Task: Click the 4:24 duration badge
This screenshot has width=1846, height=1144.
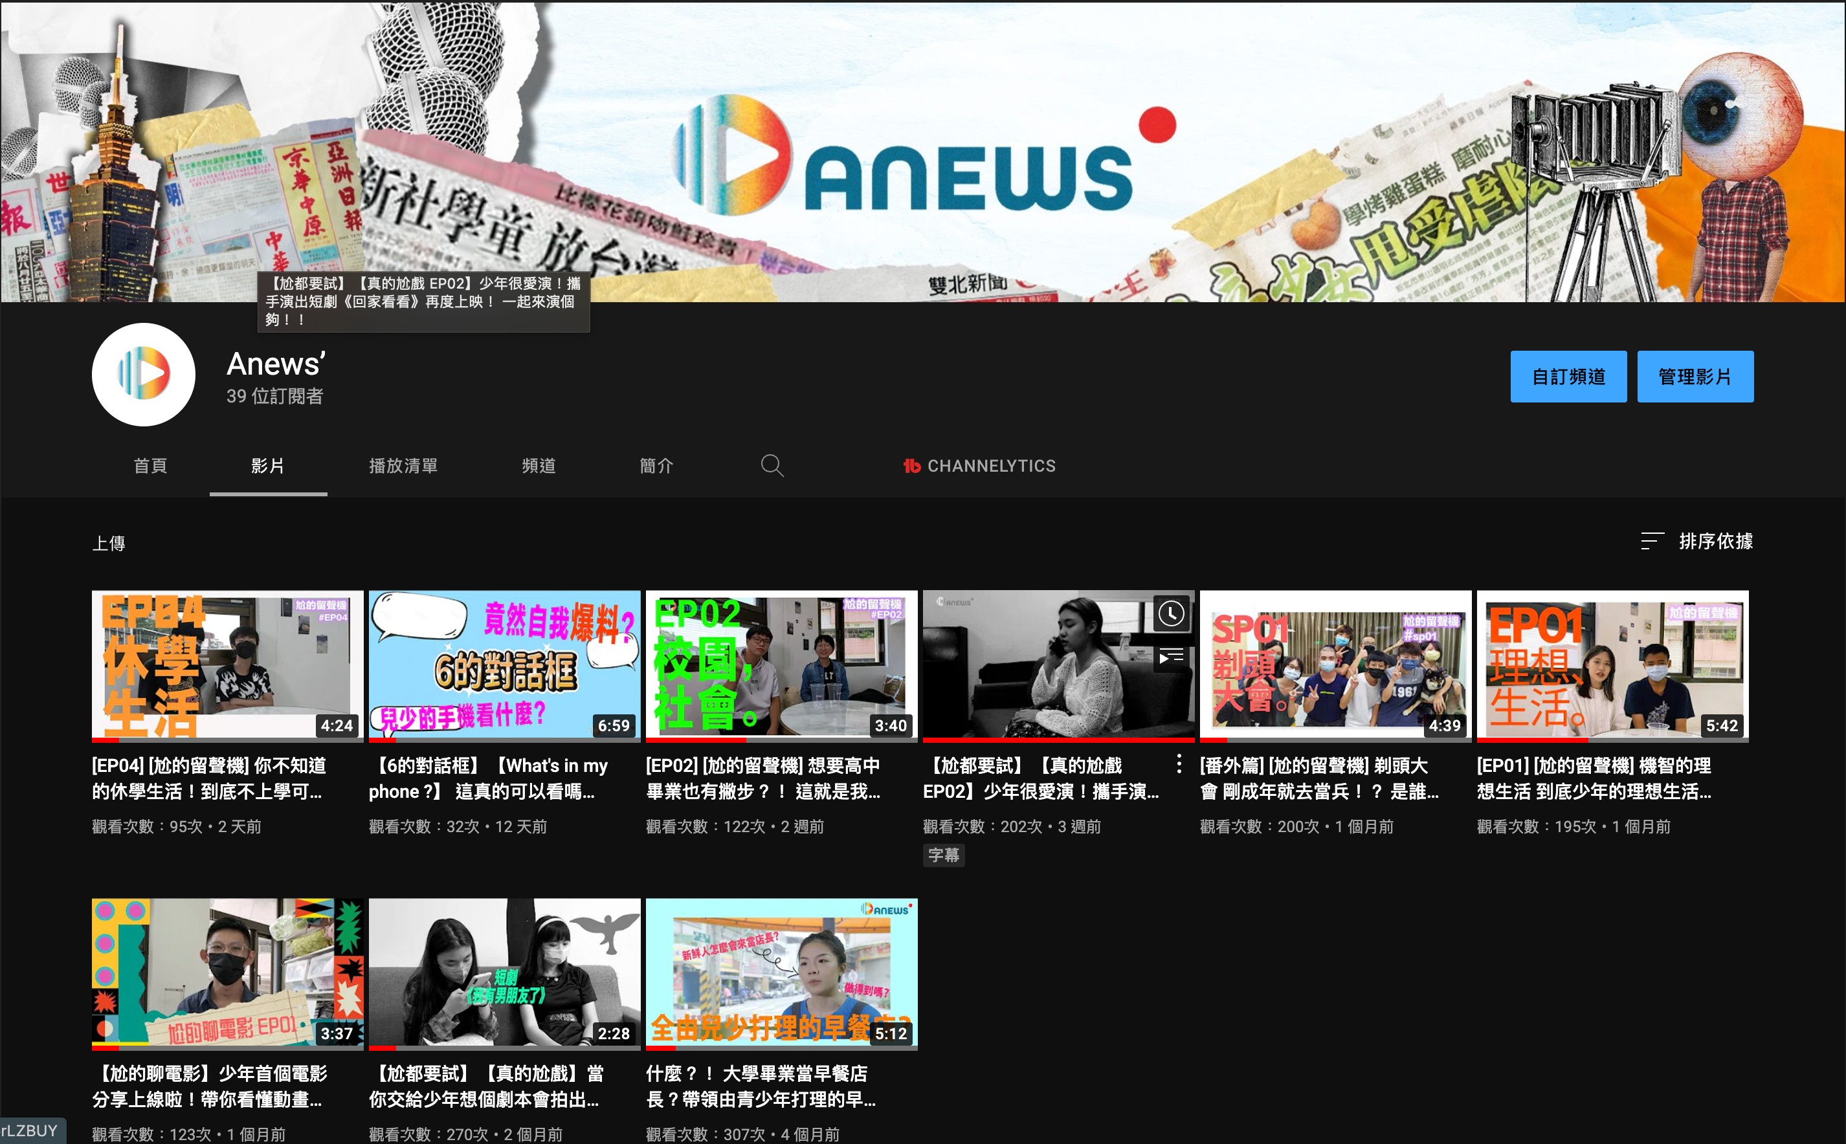Action: 337,725
